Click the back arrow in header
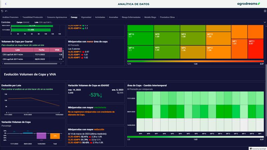Viewport: 267px width, 150px height. point(6,4)
